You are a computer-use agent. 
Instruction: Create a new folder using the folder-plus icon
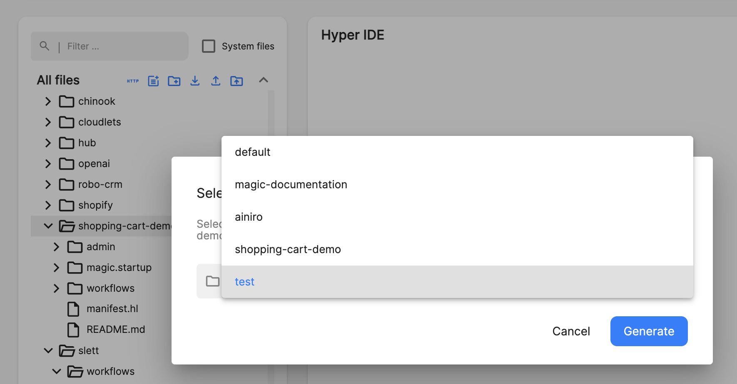tap(174, 81)
